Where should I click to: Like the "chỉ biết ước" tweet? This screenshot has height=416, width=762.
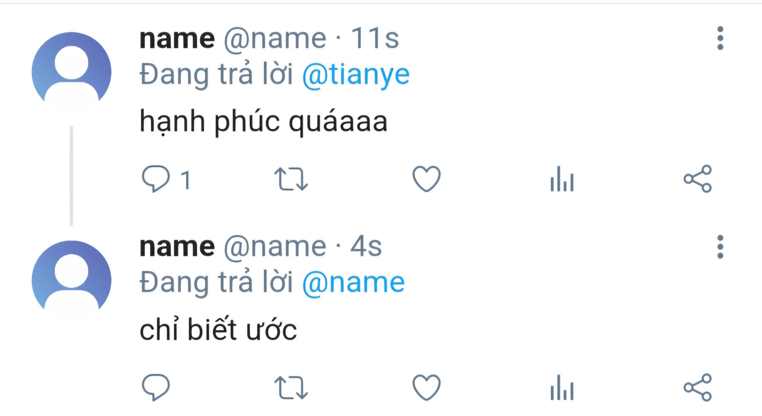pyautogui.click(x=426, y=387)
